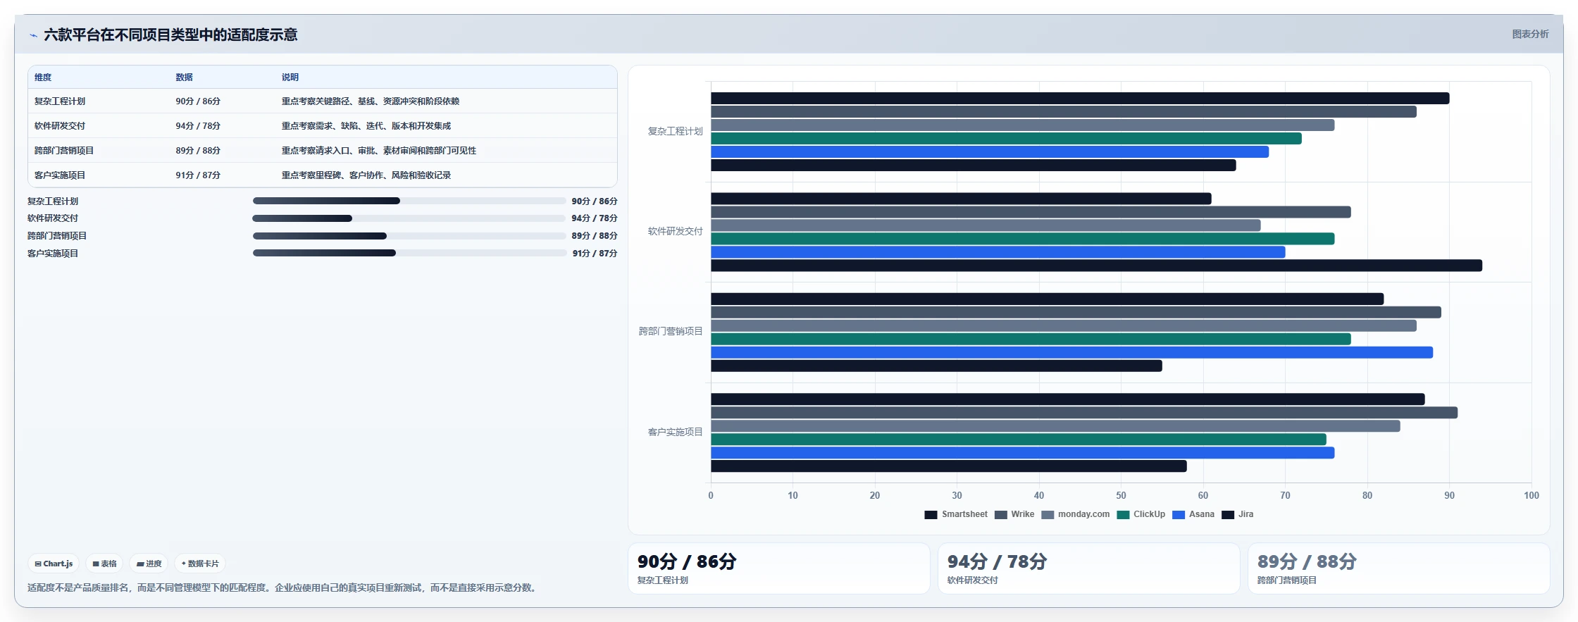Click the description 重点考察需求、缺陷、迭代、版本和开发集成
The image size is (1578, 622).
coord(366,126)
